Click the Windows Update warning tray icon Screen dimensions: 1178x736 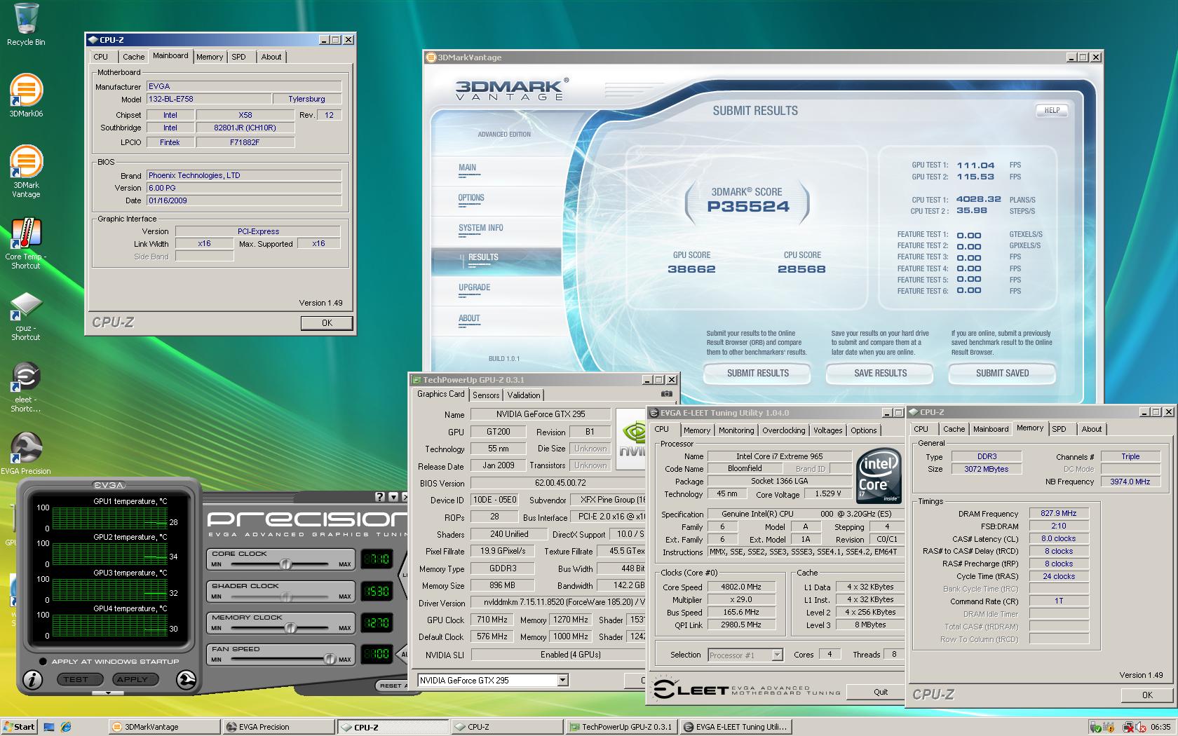coord(1108,727)
